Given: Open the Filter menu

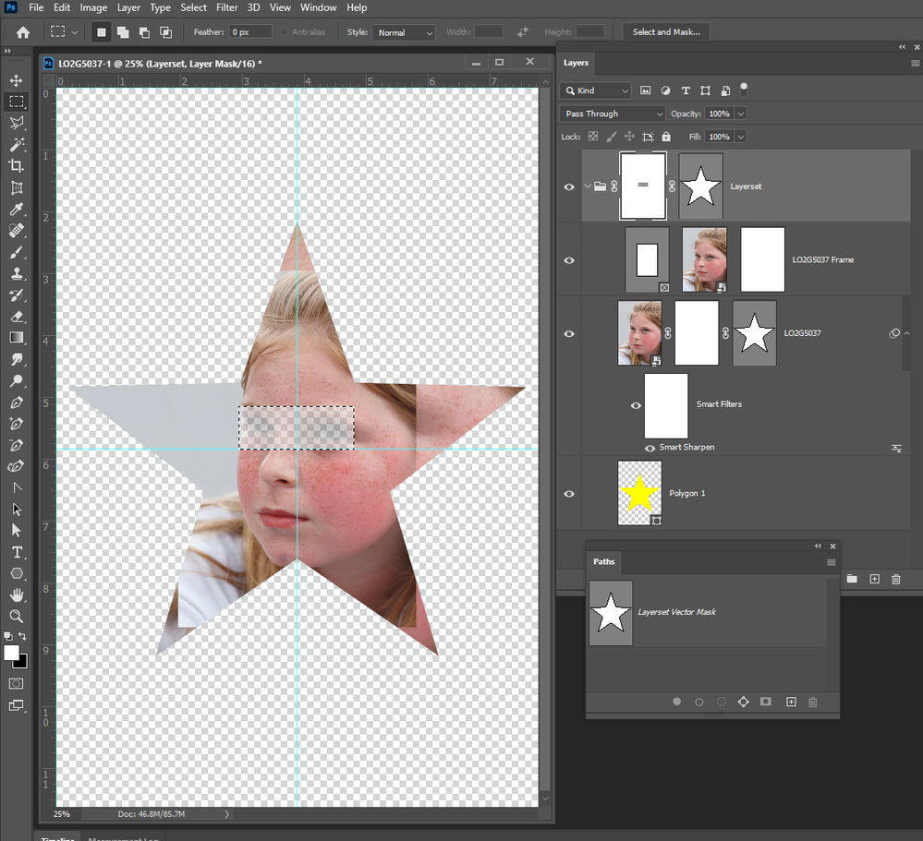Looking at the screenshot, I should point(226,7).
